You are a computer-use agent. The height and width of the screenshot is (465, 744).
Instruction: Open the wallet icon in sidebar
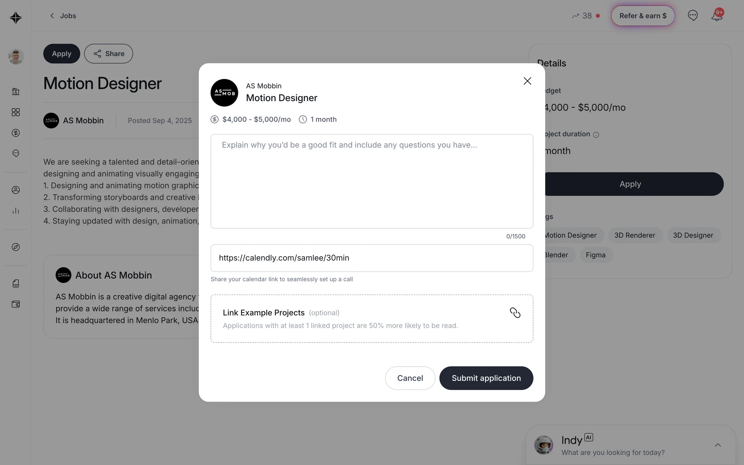point(15,304)
